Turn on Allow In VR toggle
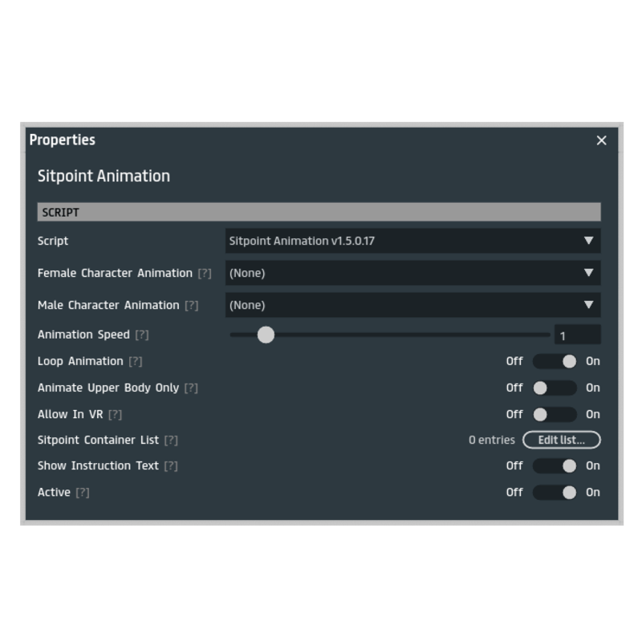The image size is (642, 642). click(555, 415)
